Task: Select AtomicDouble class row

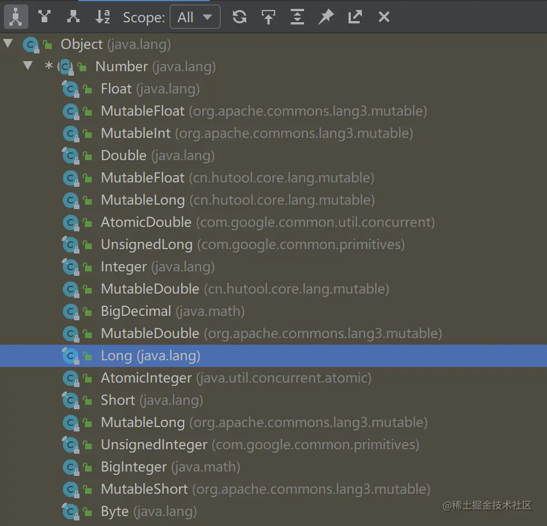Action: click(x=273, y=222)
